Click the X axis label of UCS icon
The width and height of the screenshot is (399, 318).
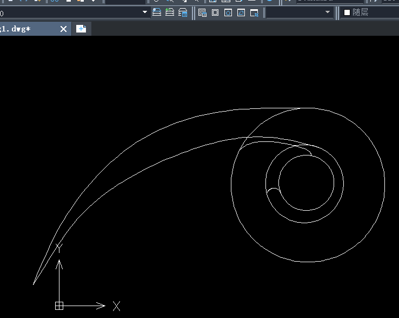(x=117, y=306)
